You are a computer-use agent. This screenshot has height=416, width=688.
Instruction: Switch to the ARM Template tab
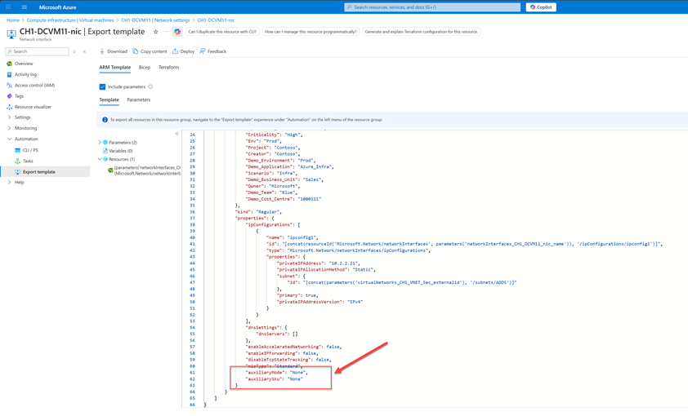[x=115, y=68]
